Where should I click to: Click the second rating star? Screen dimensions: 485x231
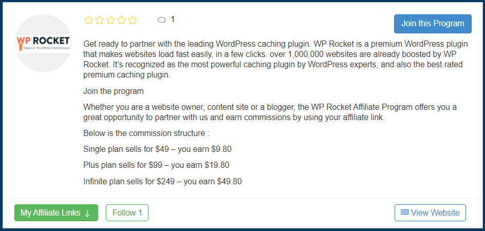coord(100,20)
